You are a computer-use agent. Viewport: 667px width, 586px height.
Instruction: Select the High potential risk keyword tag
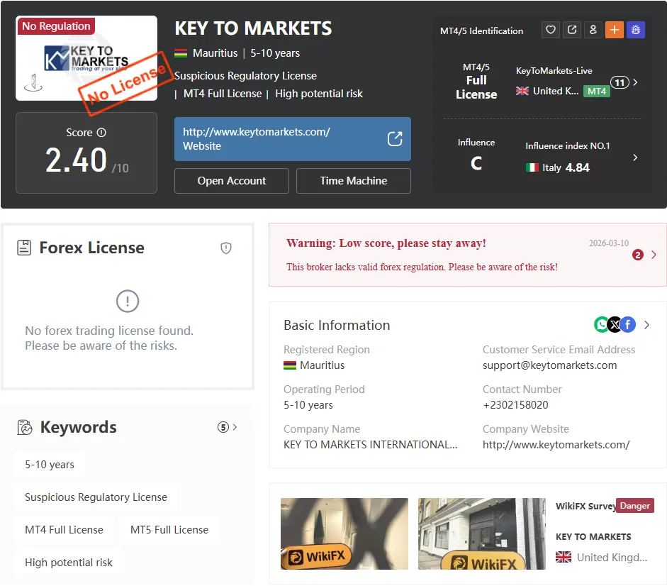[x=69, y=563]
